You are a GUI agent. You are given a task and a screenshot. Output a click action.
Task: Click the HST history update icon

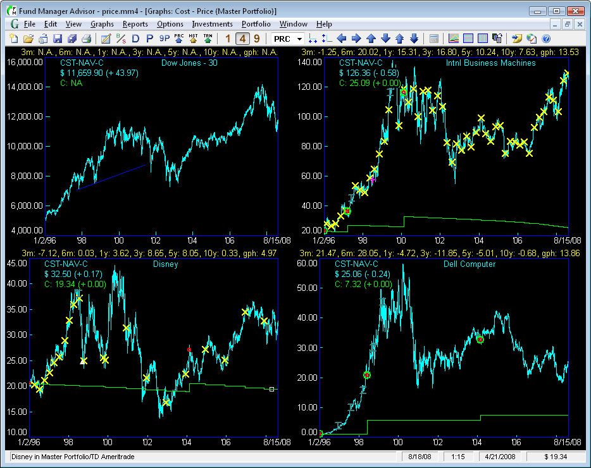click(194, 39)
